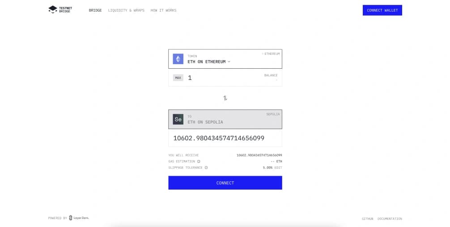Switch to Liquidity & Wraps tab
Image resolution: width=450 pixels, height=227 pixels.
pyautogui.click(x=126, y=10)
